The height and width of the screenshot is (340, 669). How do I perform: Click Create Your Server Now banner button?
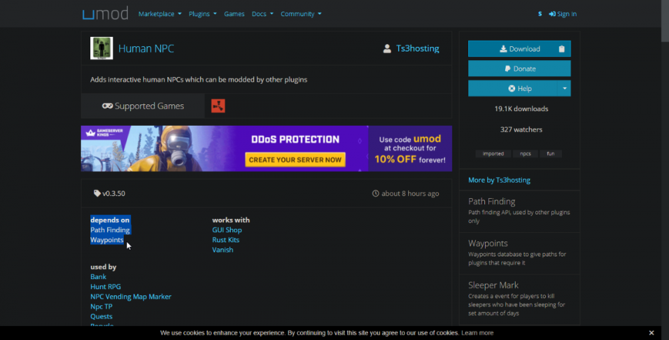[x=295, y=160]
